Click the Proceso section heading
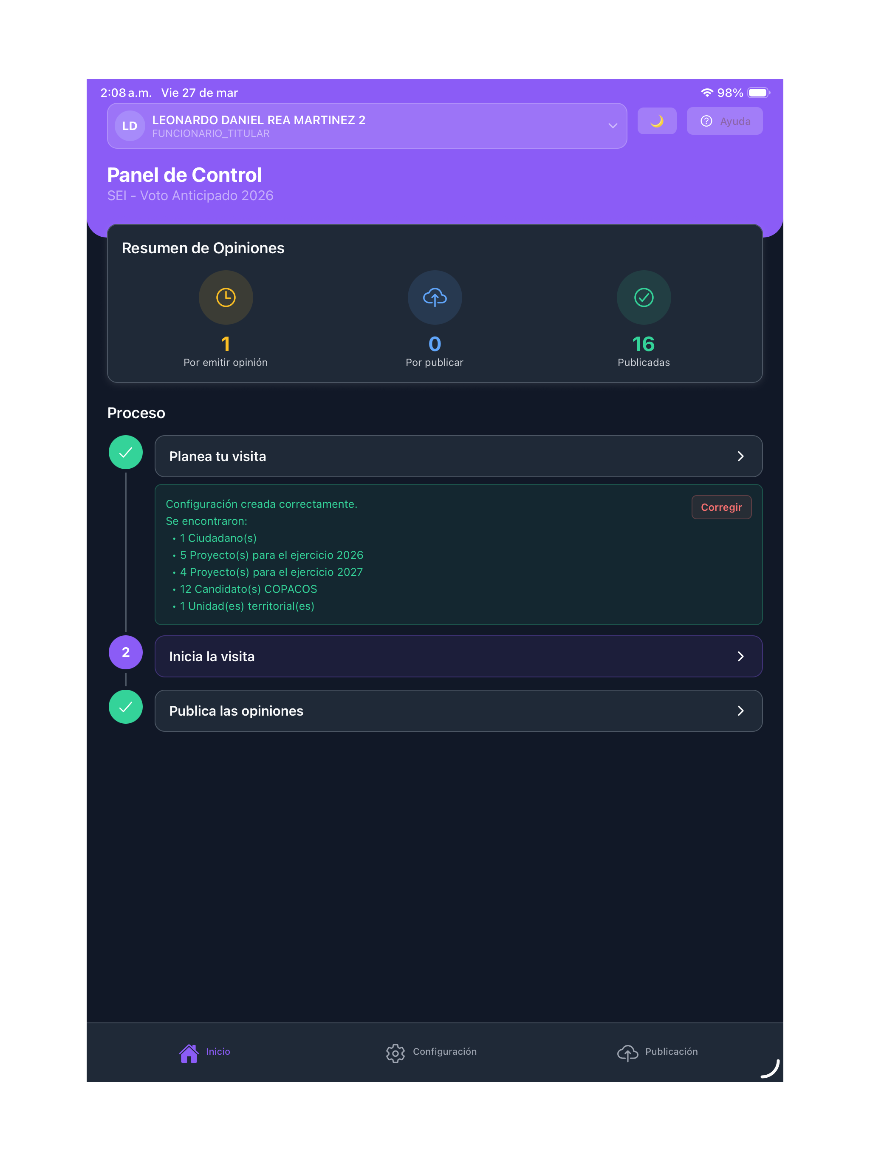870x1161 pixels. tap(136, 413)
